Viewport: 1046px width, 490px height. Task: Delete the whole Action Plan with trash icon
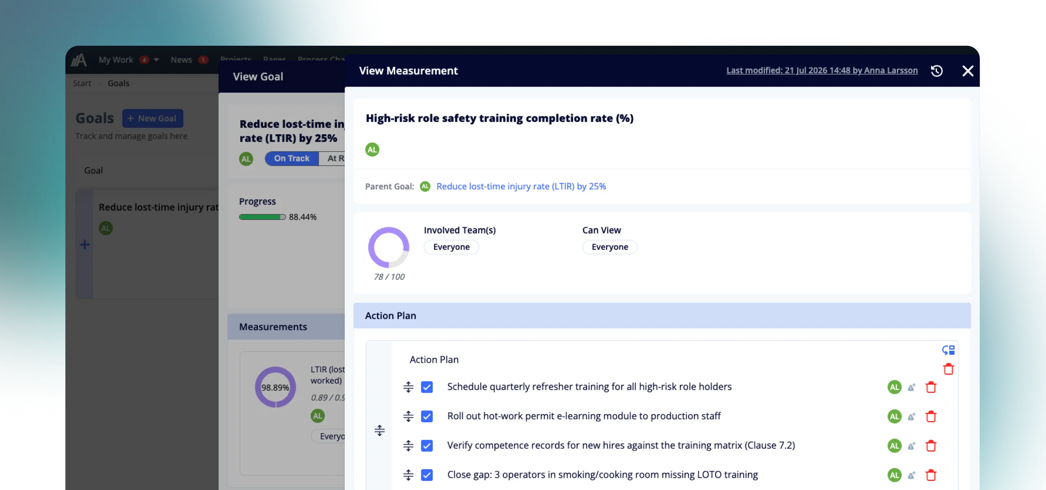[x=948, y=369]
